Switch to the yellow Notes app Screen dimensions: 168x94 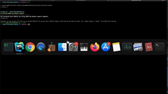pos(116,47)
